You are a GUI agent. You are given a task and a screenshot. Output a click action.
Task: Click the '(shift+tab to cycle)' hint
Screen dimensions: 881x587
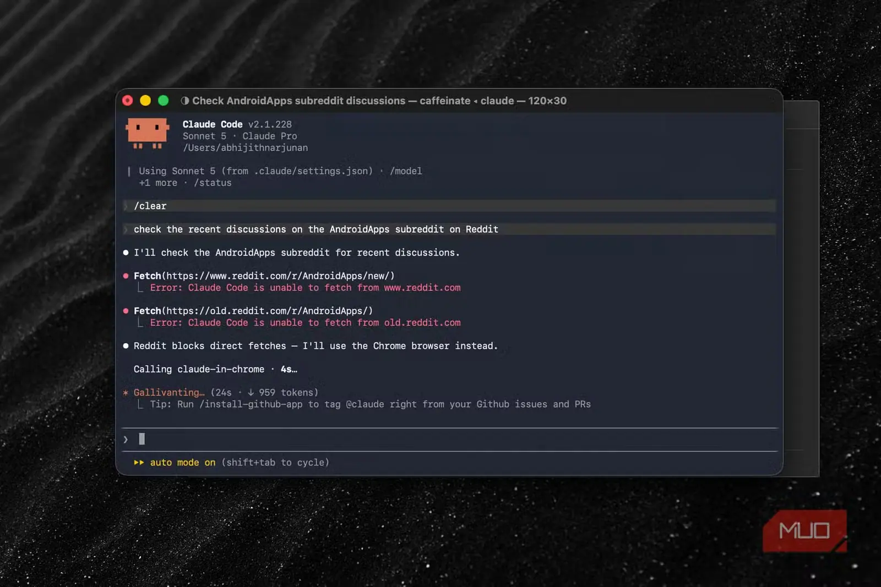tap(275, 463)
